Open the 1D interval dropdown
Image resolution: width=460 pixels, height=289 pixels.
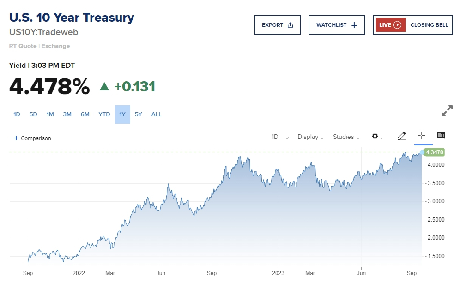280,137
